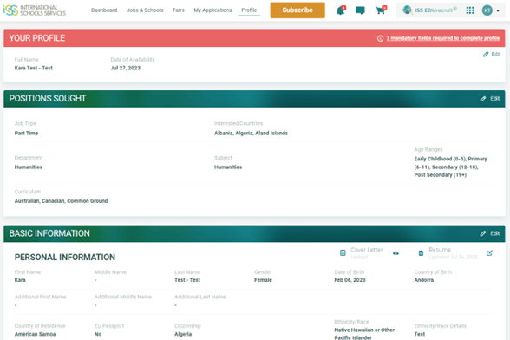Click the Country of Birth value 'Andorra'

tap(424, 280)
